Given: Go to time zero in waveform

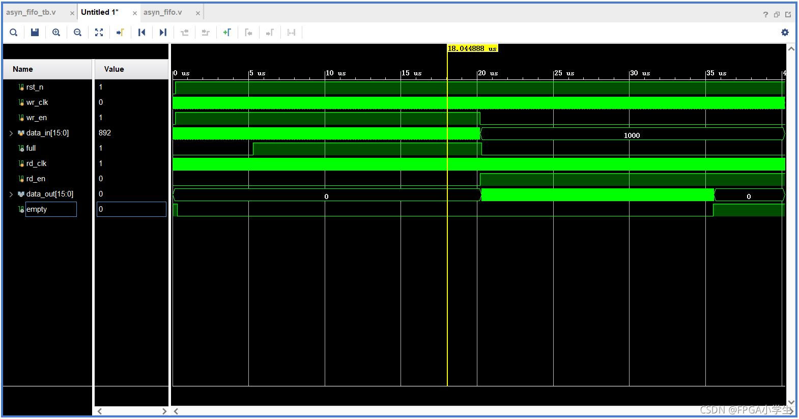Looking at the screenshot, I should (141, 33).
